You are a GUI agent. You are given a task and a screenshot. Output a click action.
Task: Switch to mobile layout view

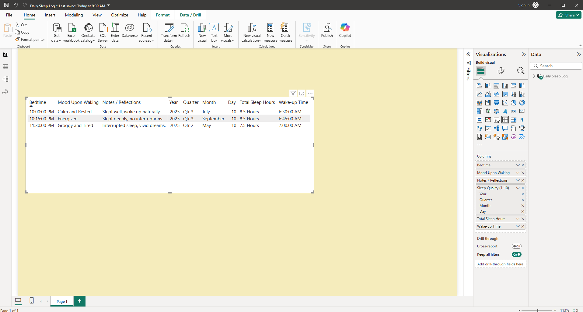pyautogui.click(x=32, y=301)
